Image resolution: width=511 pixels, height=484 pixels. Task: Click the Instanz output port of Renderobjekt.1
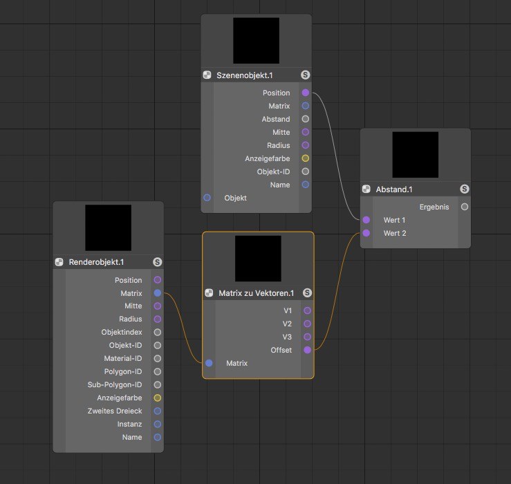(x=158, y=424)
